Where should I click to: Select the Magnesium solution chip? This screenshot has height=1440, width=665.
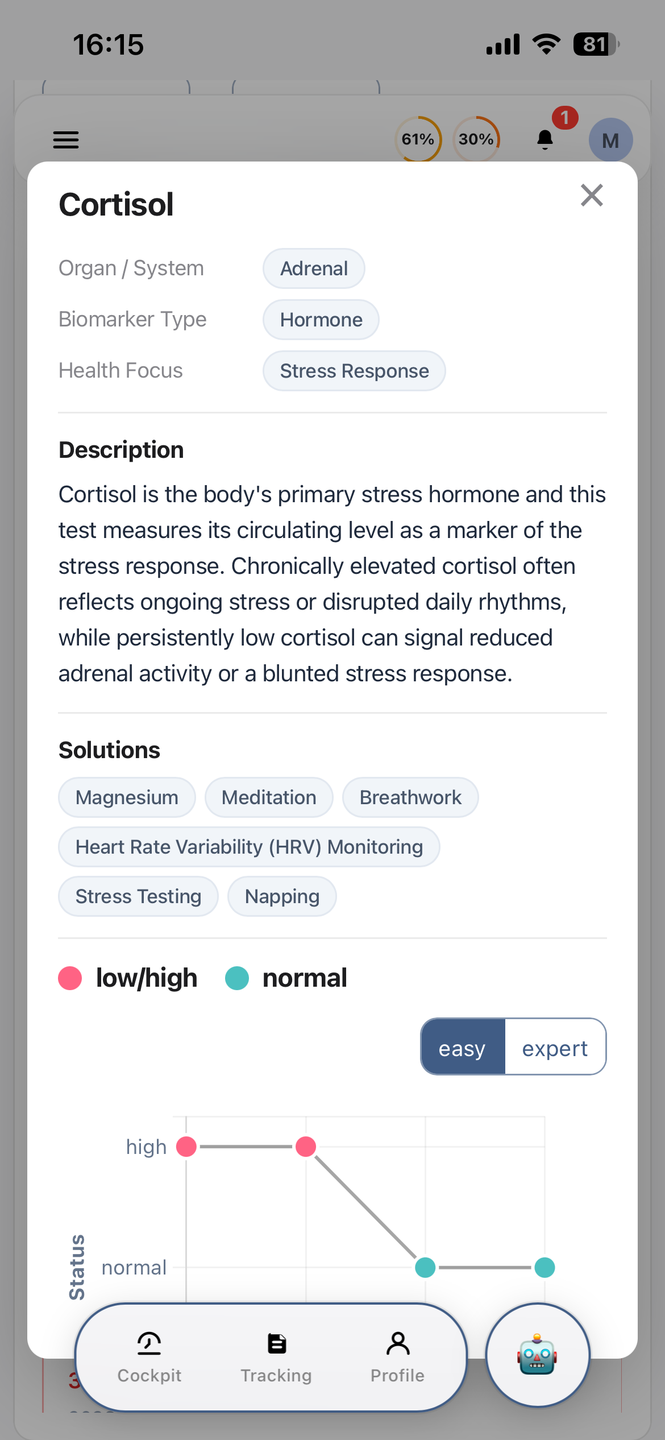coord(127,797)
